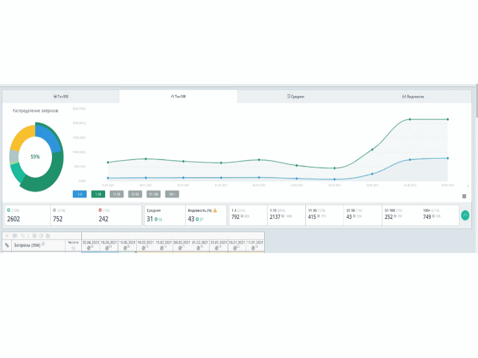Click the yellow segment of the donut chart
Screen dimensions: 478x358
click(22, 137)
